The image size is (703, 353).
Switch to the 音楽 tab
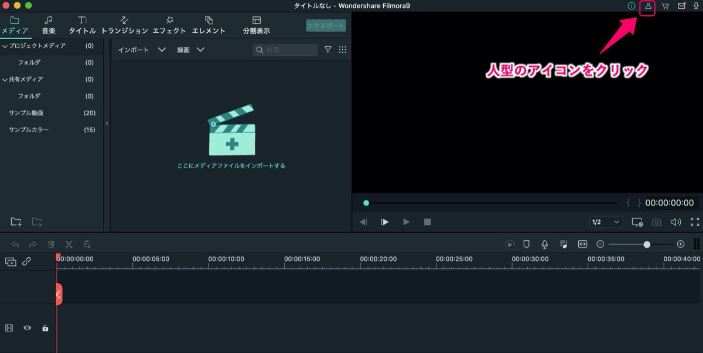click(49, 25)
